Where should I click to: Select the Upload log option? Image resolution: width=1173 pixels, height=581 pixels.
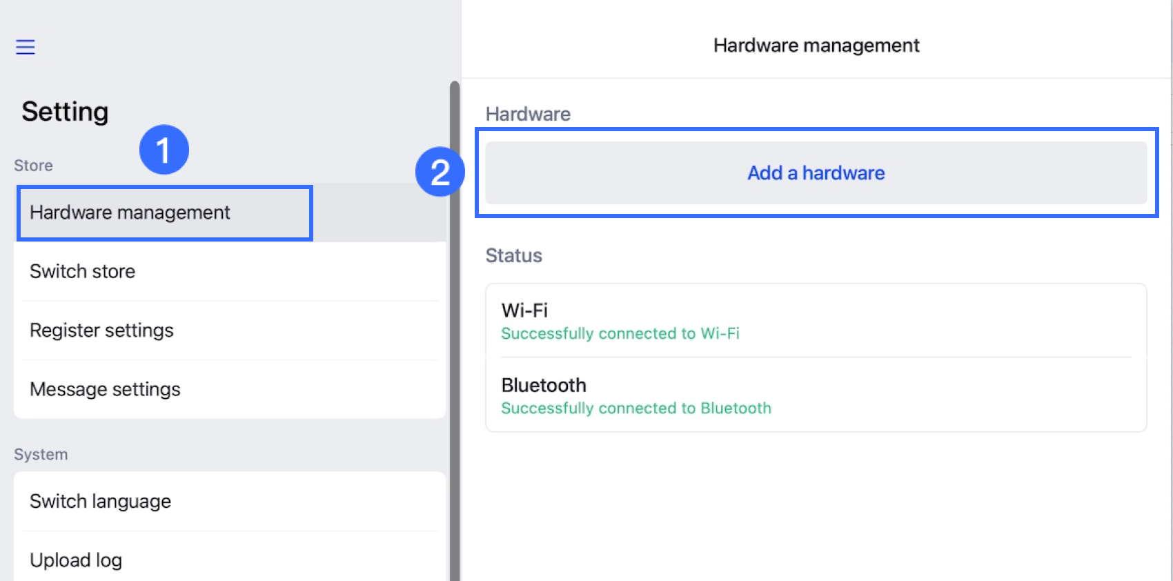pos(76,560)
